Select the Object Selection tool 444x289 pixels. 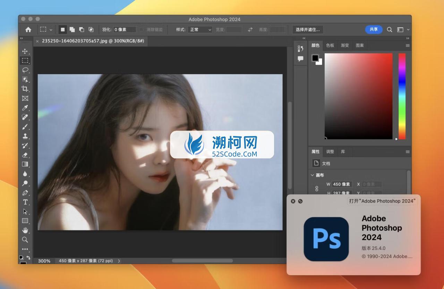coord(25,79)
